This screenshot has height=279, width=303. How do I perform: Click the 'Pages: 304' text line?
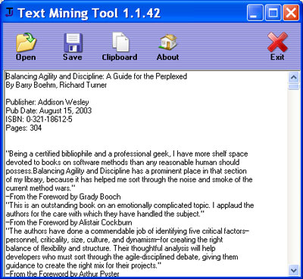tap(23, 128)
